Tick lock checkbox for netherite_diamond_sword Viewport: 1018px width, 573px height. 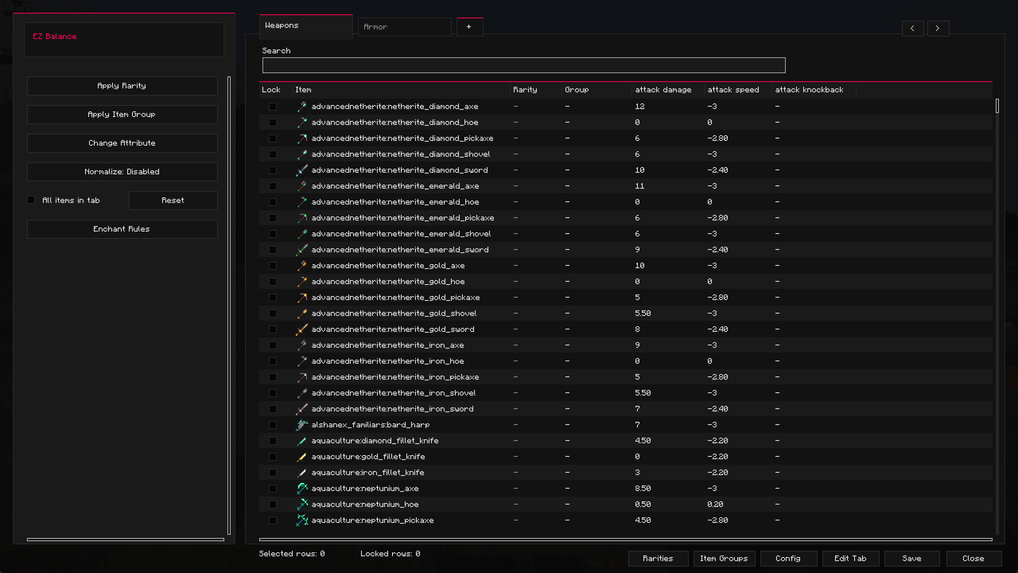272,170
